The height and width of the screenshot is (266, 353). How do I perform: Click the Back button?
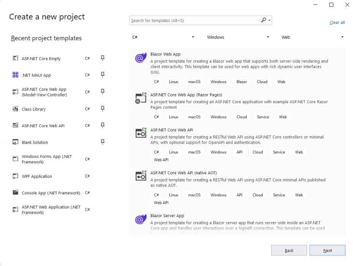pyautogui.click(x=289, y=250)
